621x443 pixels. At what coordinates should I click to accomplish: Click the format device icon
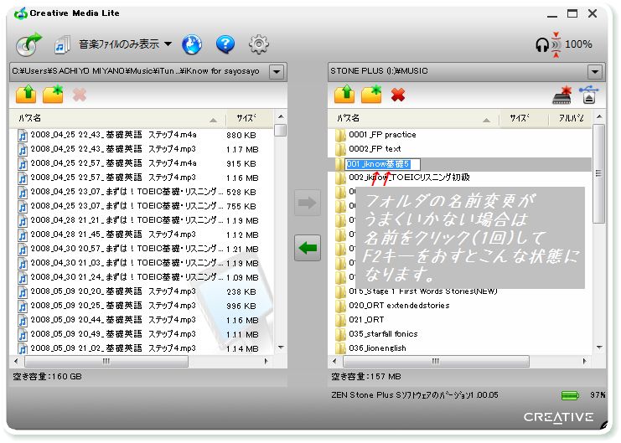[562, 95]
